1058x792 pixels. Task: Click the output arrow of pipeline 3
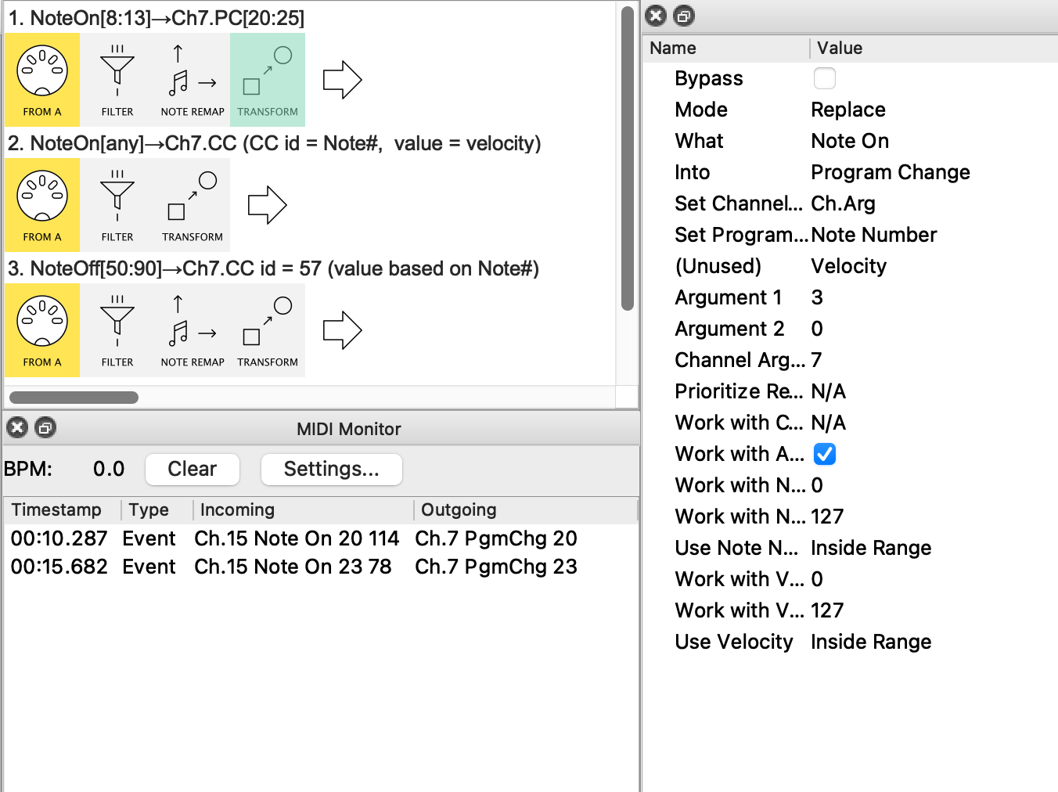(342, 330)
